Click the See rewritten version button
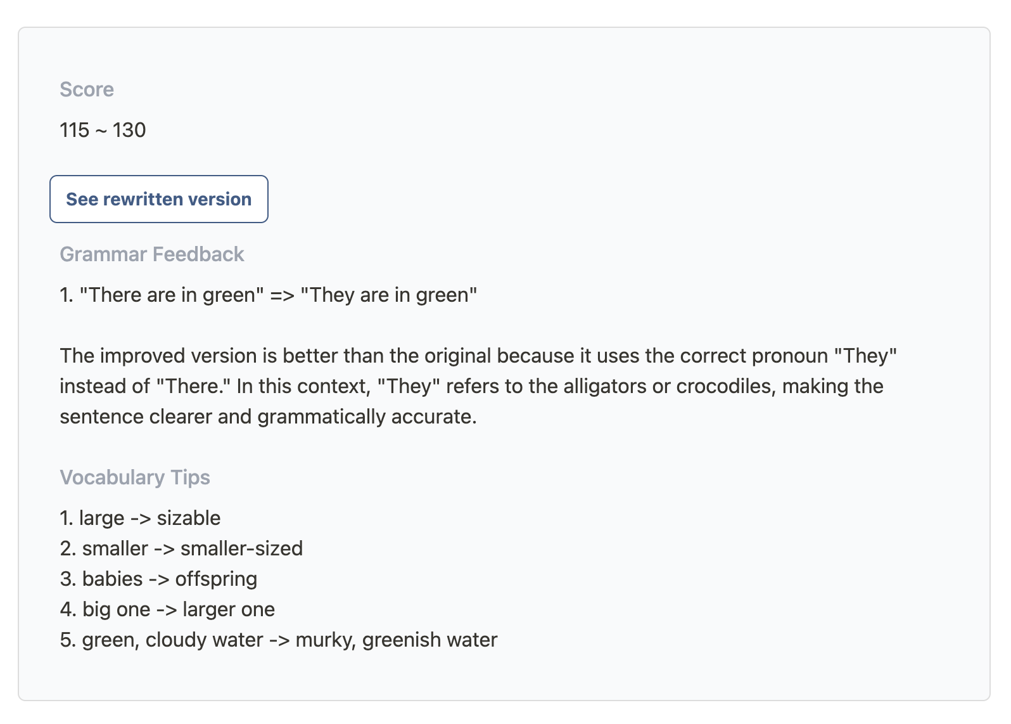The height and width of the screenshot is (724, 1011). pos(159,199)
